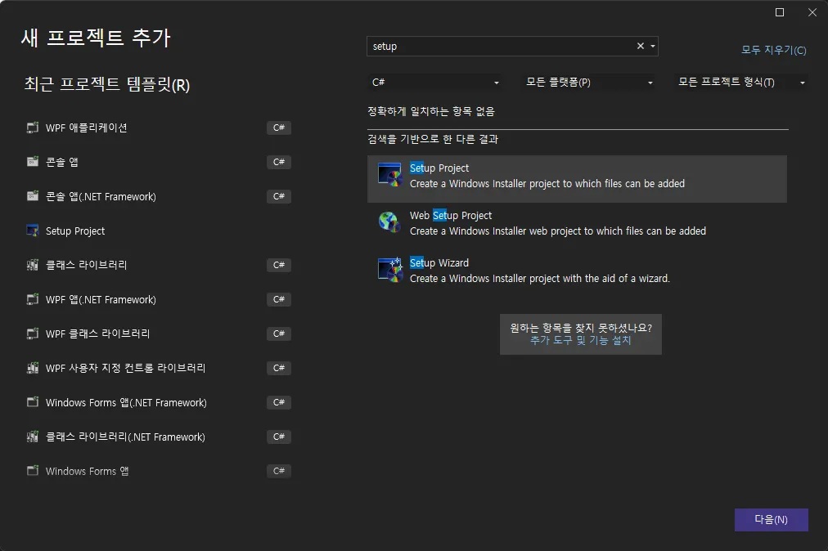Click the Setup Wizard result icon
828x551 pixels.
click(x=391, y=270)
